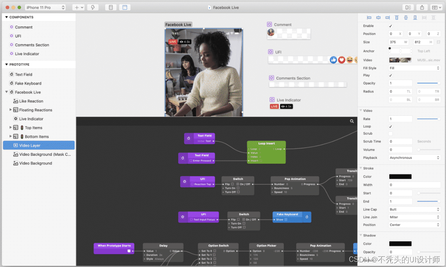The width and height of the screenshot is (446, 267).
Task: Click the Video thumbnail in inspector
Action: (x=400, y=60)
